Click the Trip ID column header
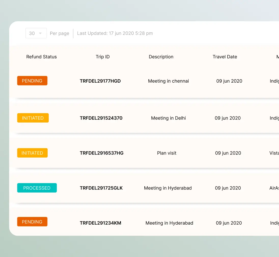279x257 pixels. pyautogui.click(x=103, y=57)
